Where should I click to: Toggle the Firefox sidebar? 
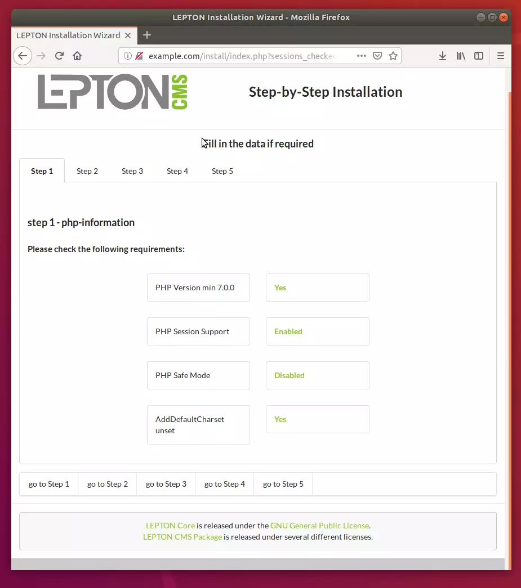pyautogui.click(x=479, y=56)
